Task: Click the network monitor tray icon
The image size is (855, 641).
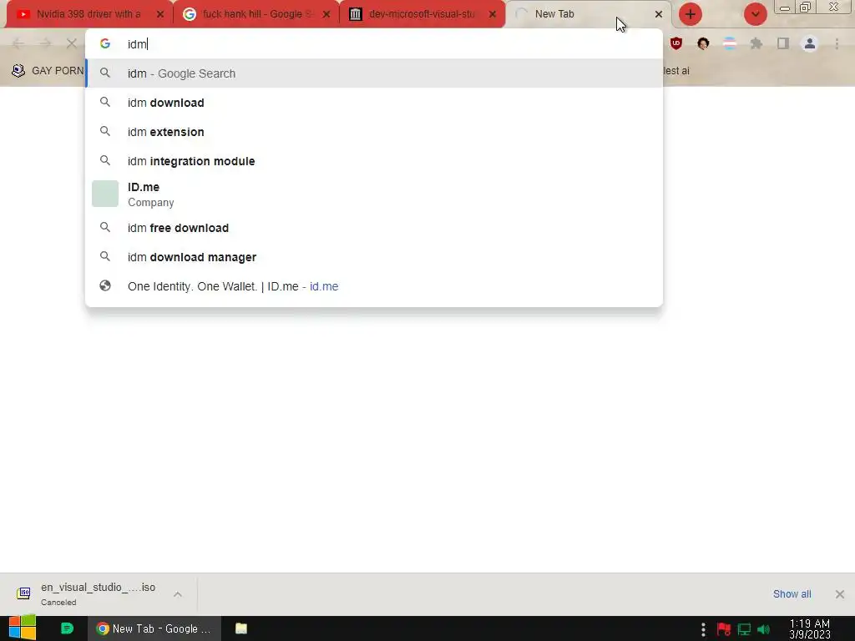Action: (x=744, y=629)
